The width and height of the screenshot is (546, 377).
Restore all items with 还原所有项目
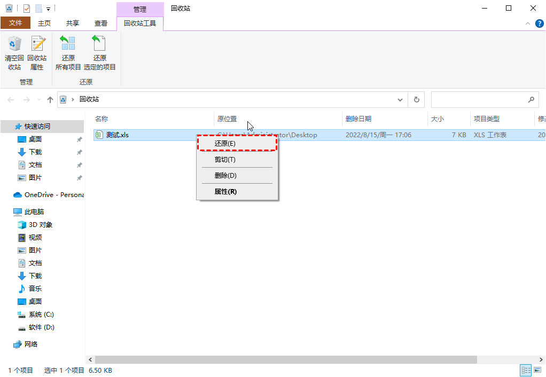click(x=68, y=53)
